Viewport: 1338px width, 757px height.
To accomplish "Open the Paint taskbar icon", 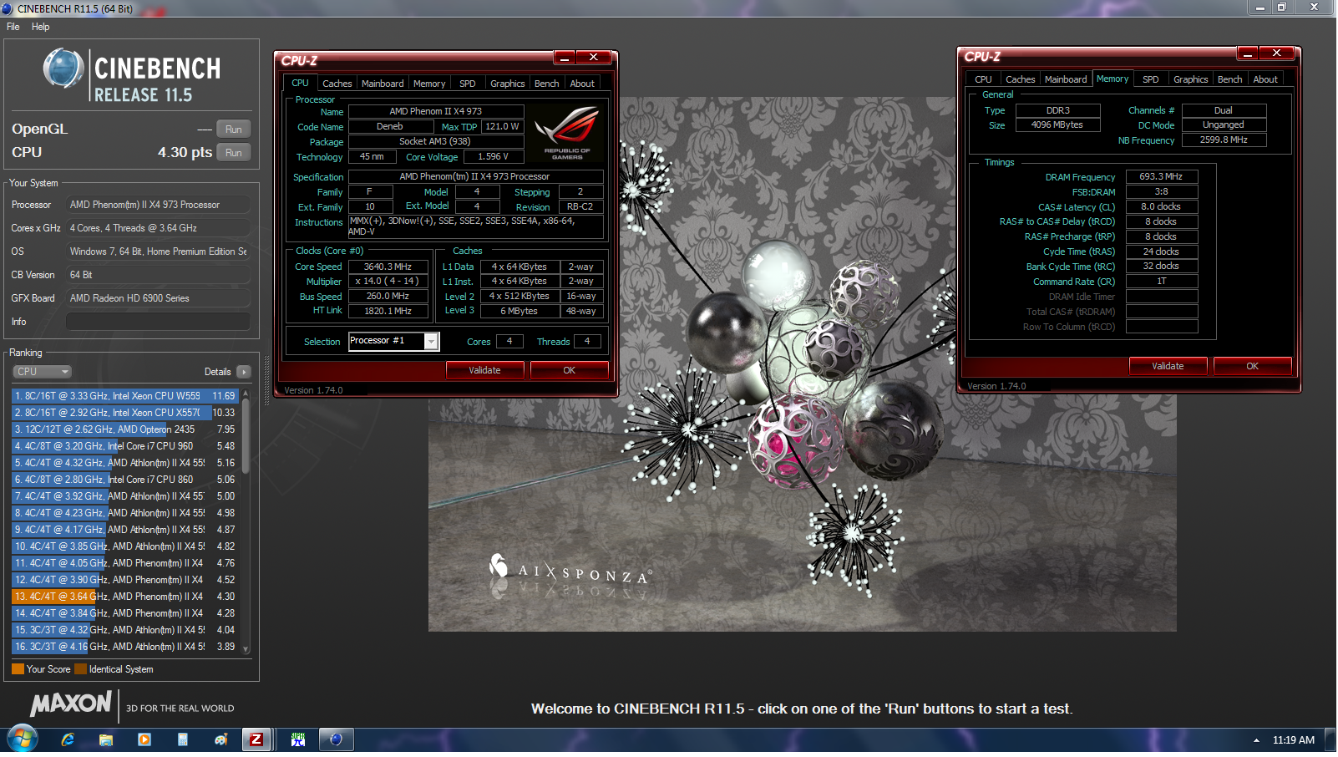I will (221, 739).
